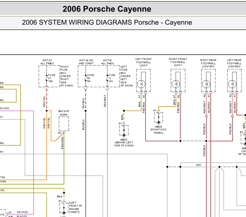Image resolution: width=246 pixels, height=217 pixels.
Task: Click the "RED/WHT" label under the left fuse box
Action: point(105,101)
